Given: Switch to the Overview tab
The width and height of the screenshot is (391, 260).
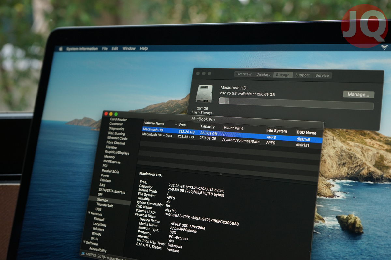Looking at the screenshot, I should 244,74.
